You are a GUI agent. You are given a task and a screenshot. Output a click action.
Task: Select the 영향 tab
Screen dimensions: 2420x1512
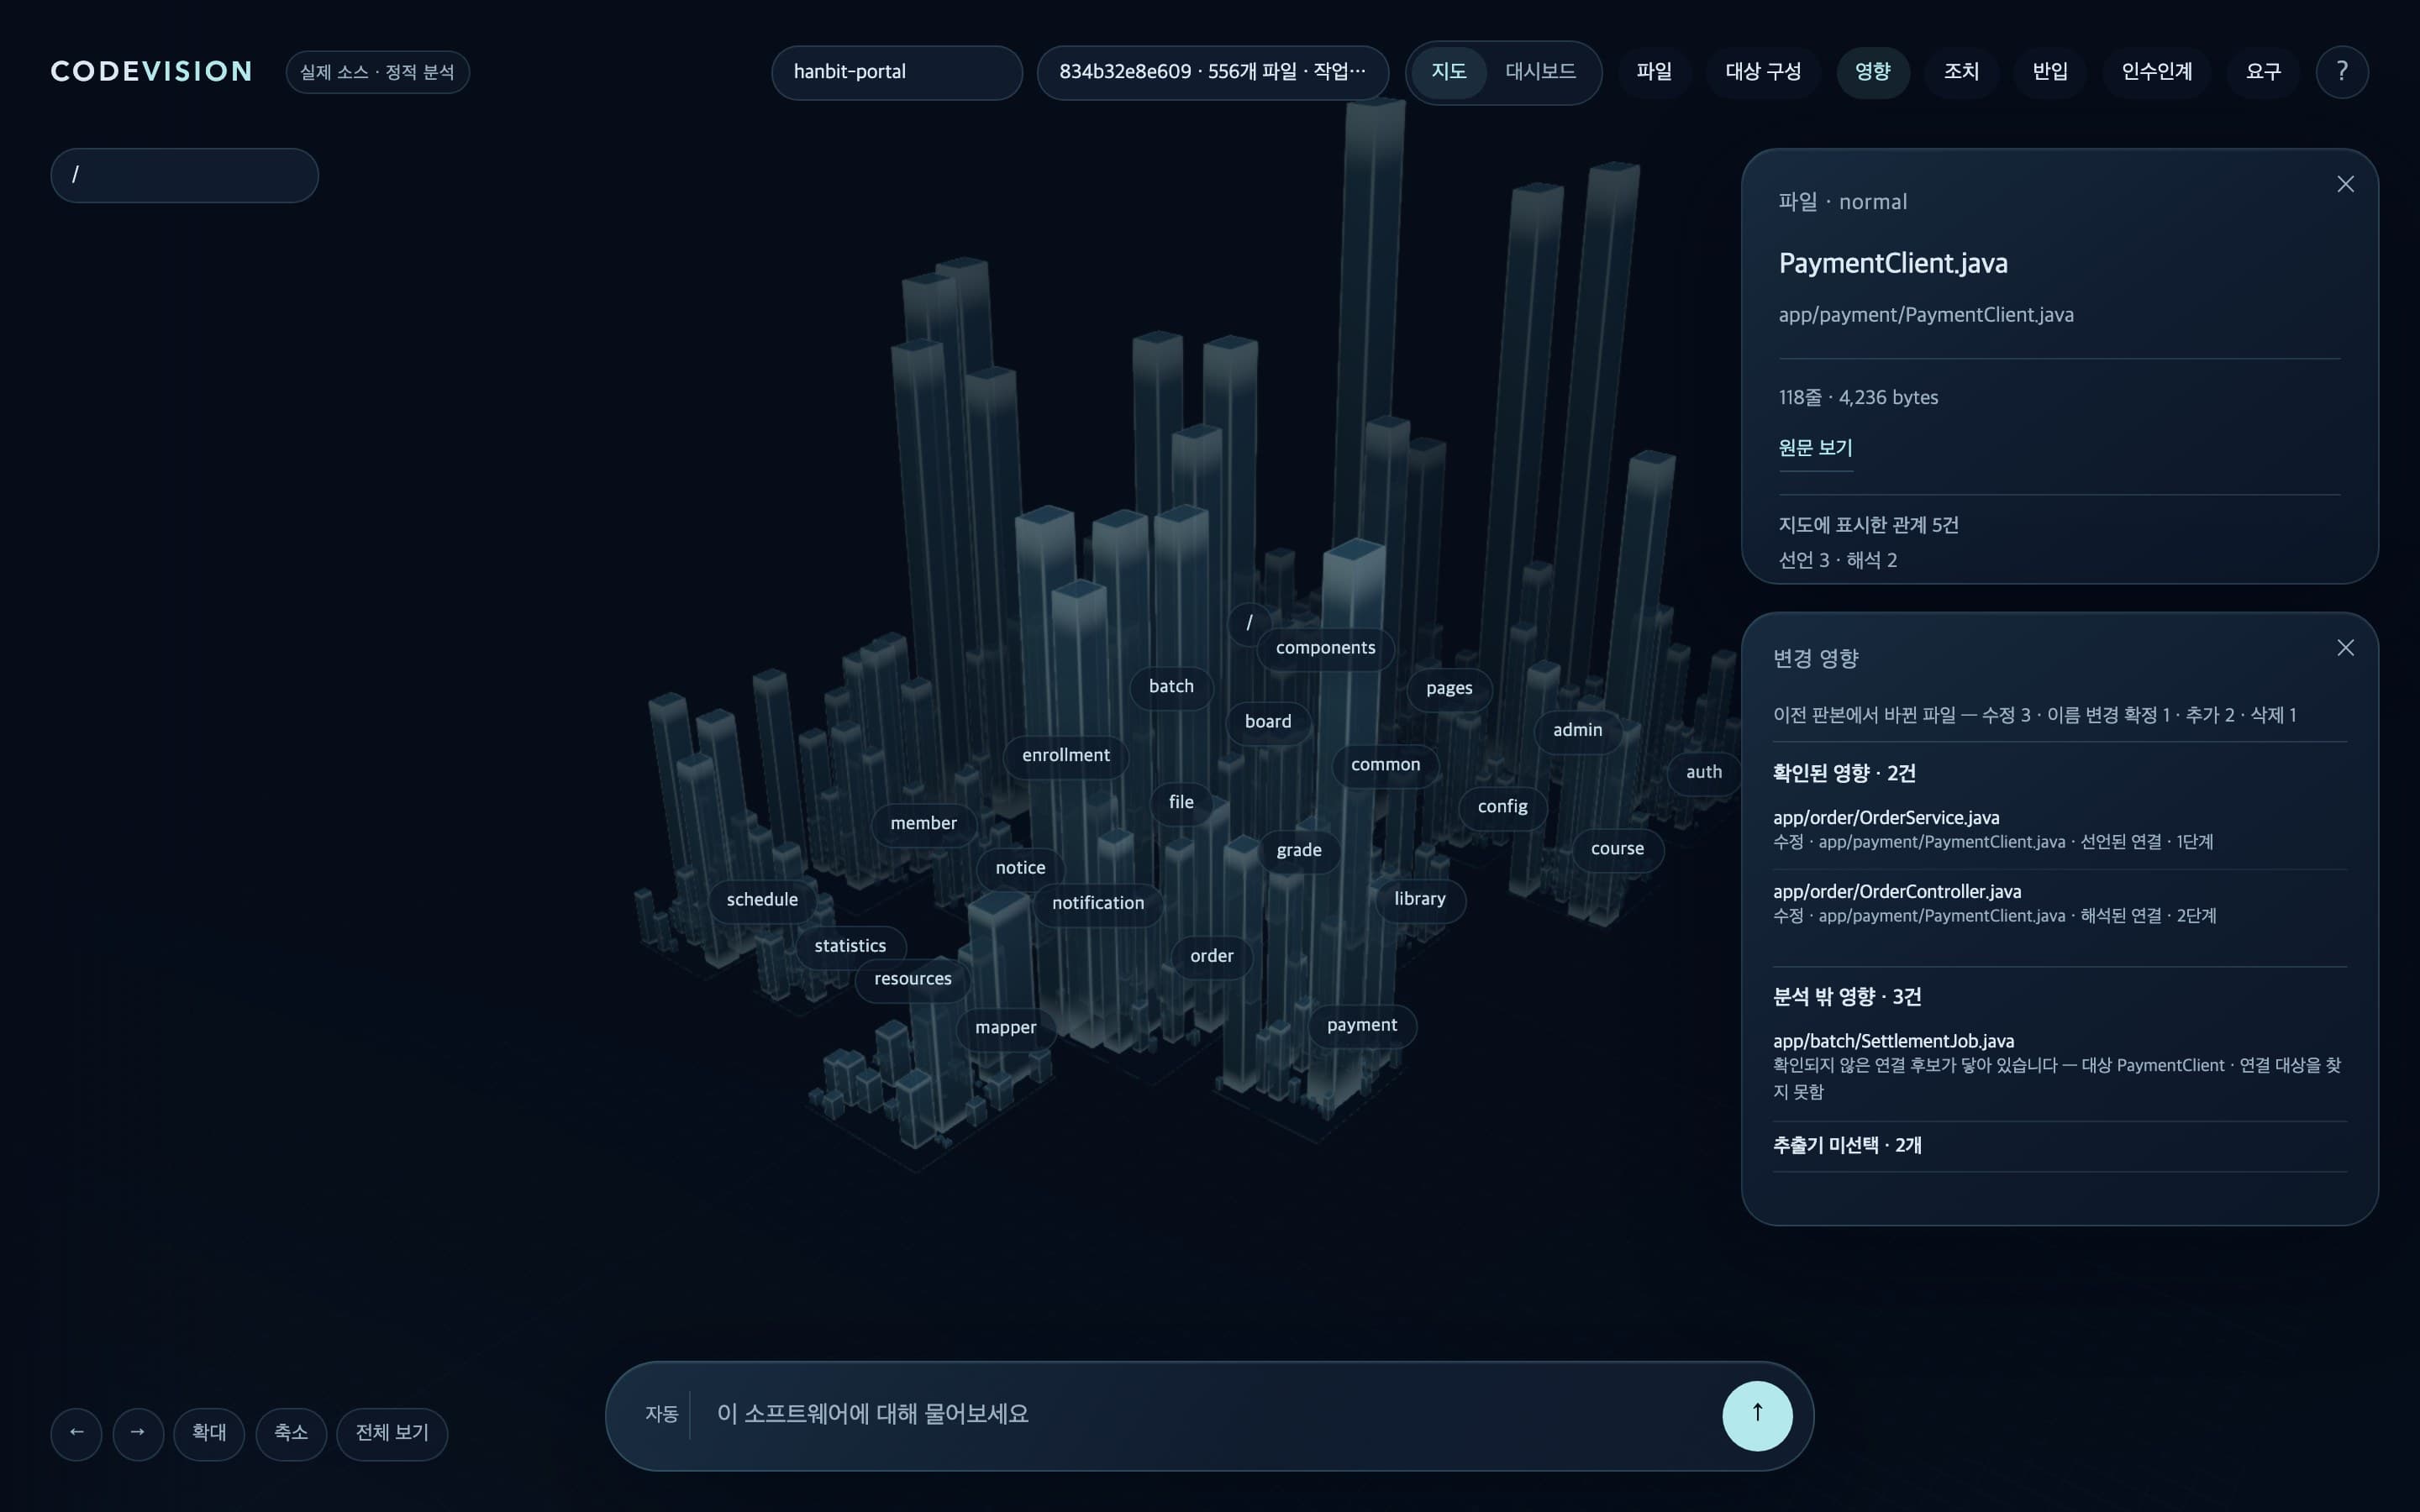pyautogui.click(x=1873, y=72)
